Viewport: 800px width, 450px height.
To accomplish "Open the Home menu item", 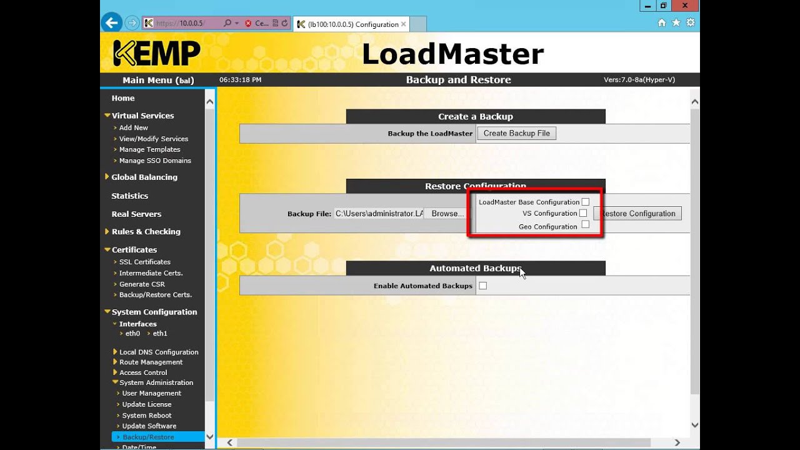I will (x=123, y=98).
